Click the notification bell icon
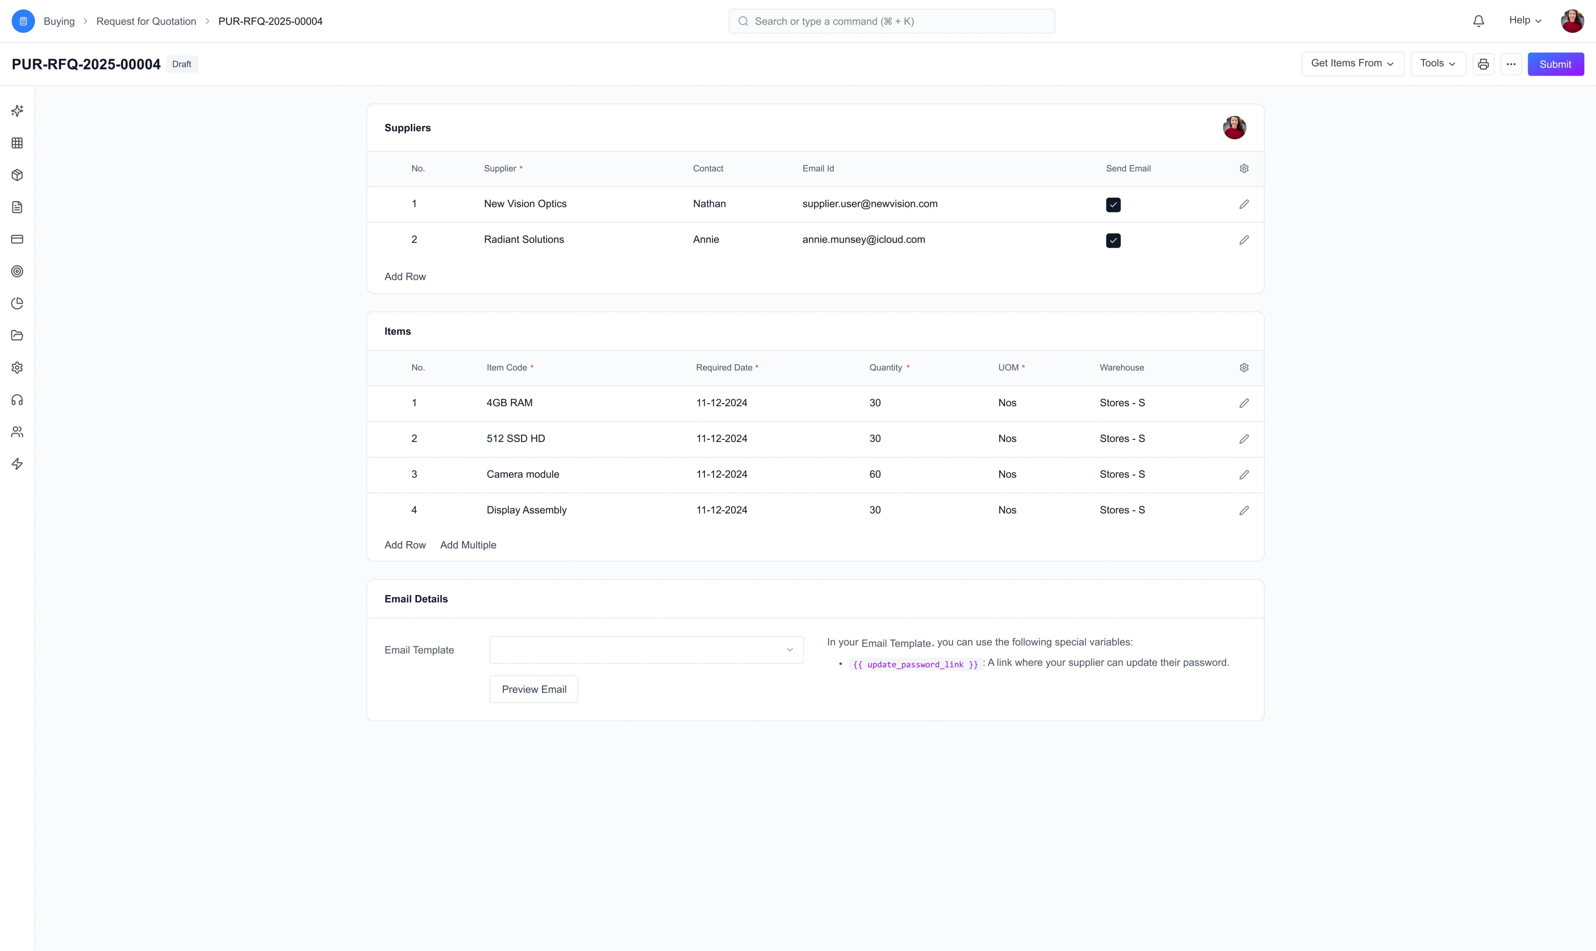The height and width of the screenshot is (951, 1596). click(1478, 20)
